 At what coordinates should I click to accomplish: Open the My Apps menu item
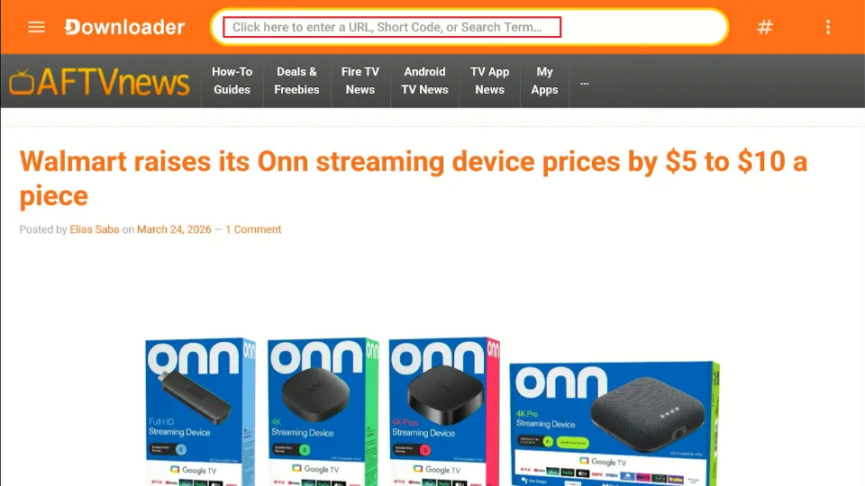(x=544, y=80)
